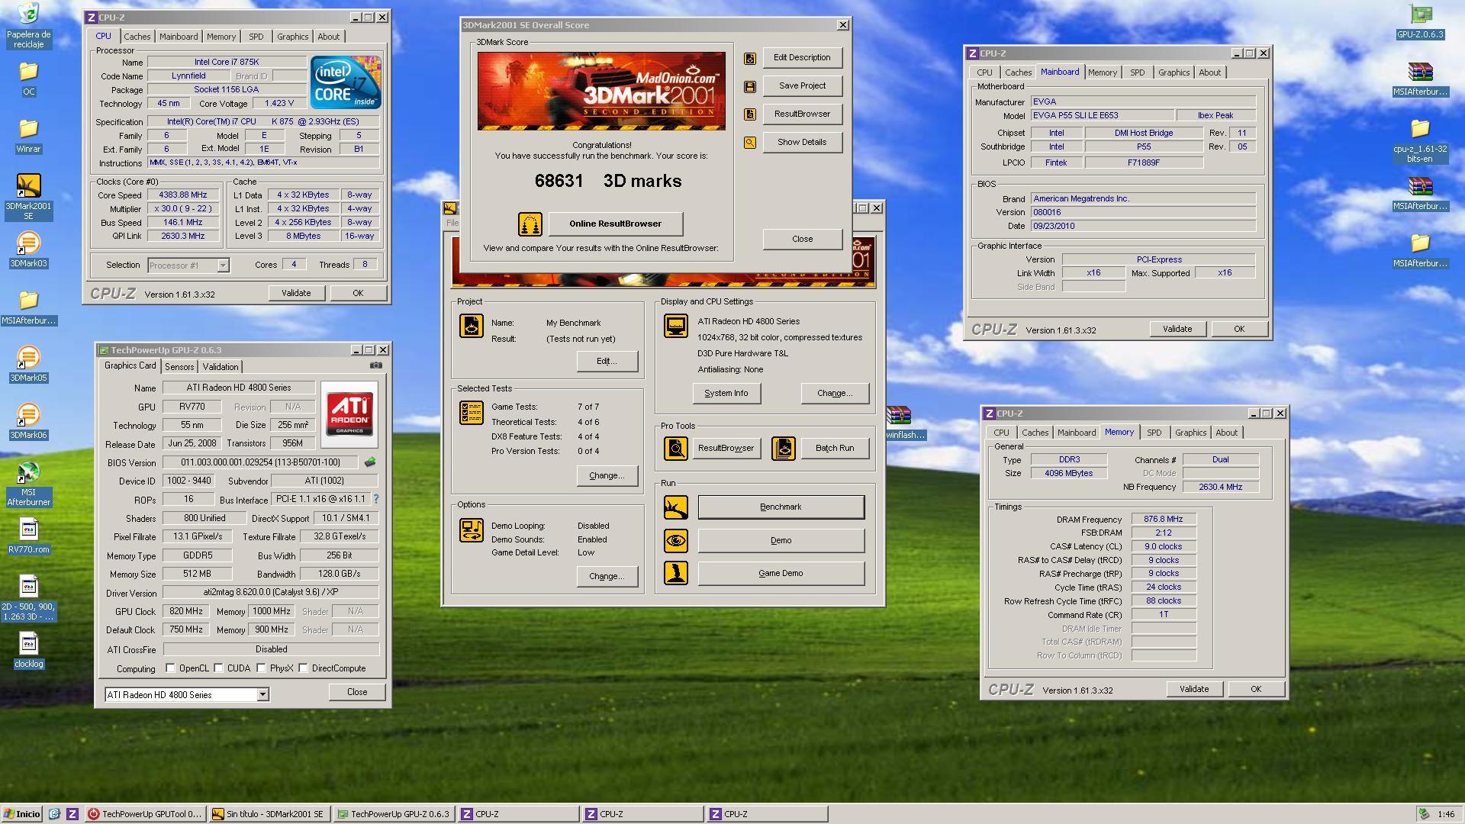Click Close in the GPU-Z window
The image size is (1465, 824).
coord(357,692)
